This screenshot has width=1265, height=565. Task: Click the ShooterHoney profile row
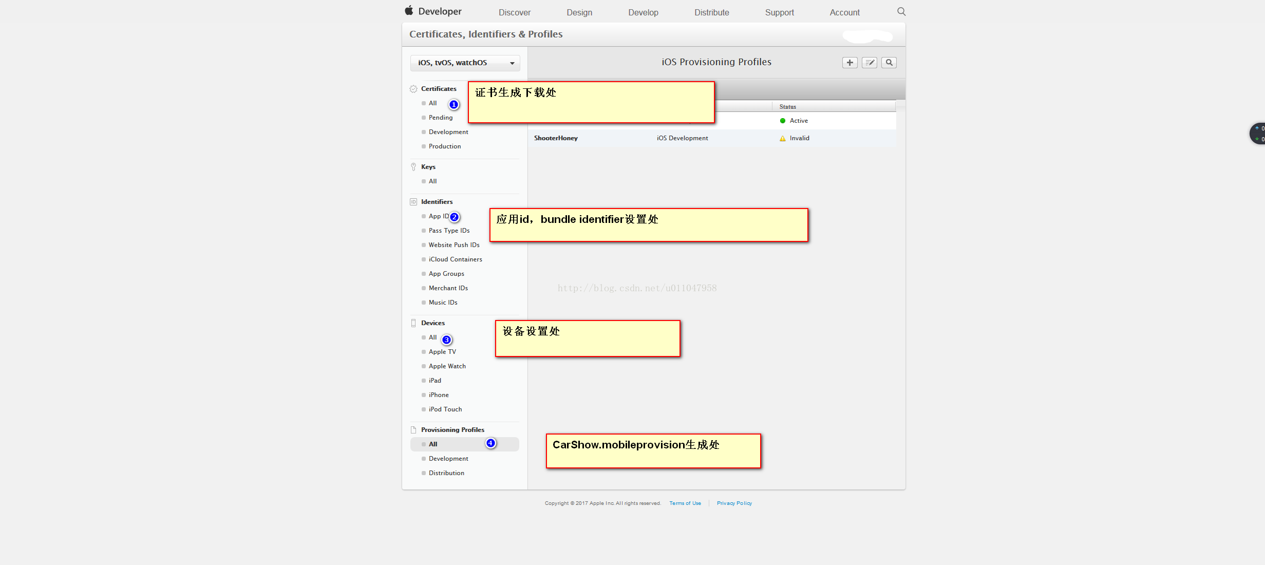tap(713, 138)
